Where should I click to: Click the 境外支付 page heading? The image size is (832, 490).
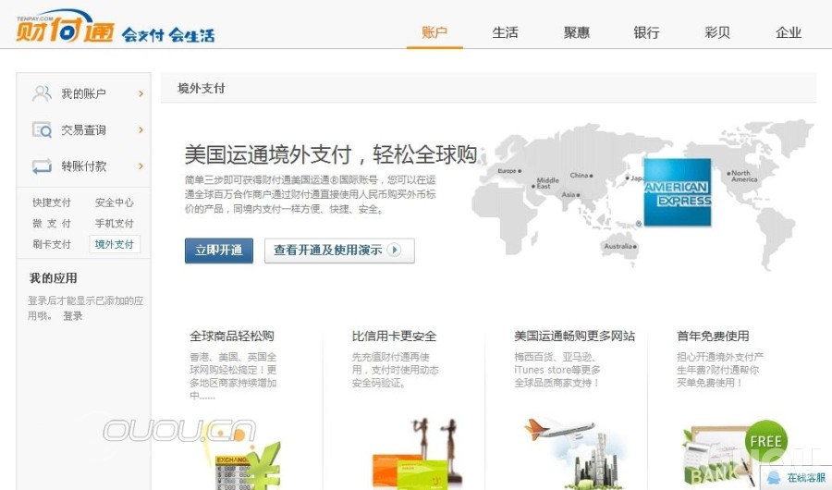click(202, 88)
